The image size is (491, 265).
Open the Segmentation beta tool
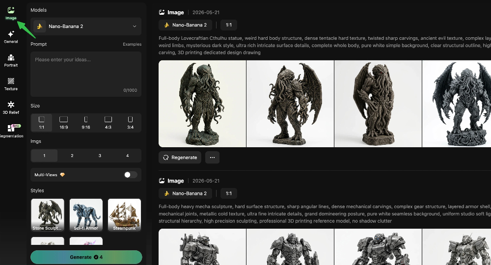tap(11, 131)
